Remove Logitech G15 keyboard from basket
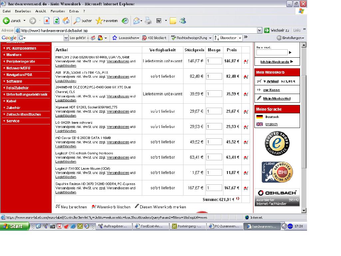Viewport: 341px width, 256px height. click(x=246, y=157)
